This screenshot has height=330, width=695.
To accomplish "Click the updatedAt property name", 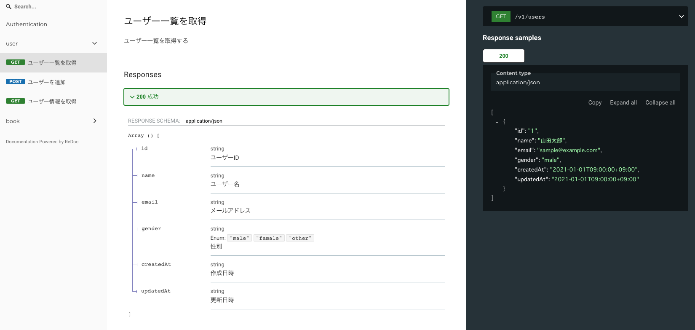I will (x=156, y=291).
